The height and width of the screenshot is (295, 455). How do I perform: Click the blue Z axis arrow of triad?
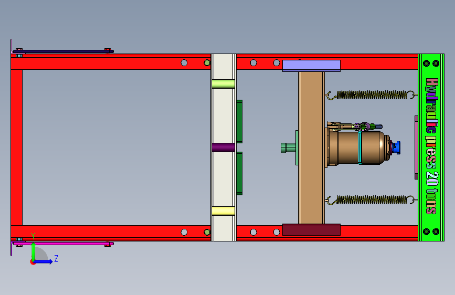coord(44,261)
